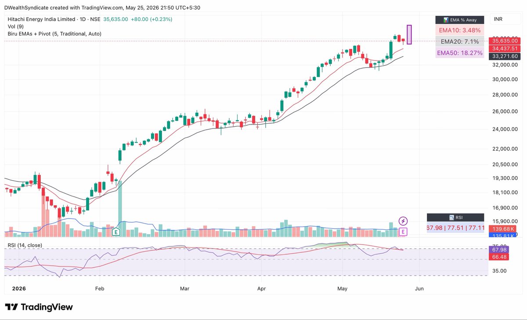Click the purple 67.98 RSI value label
527x320 pixels.
point(500,249)
